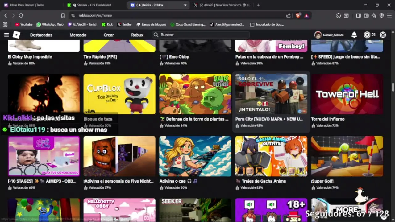Open the Roblox hamburger side menu
This screenshot has width=395, height=222.
coord(6,35)
